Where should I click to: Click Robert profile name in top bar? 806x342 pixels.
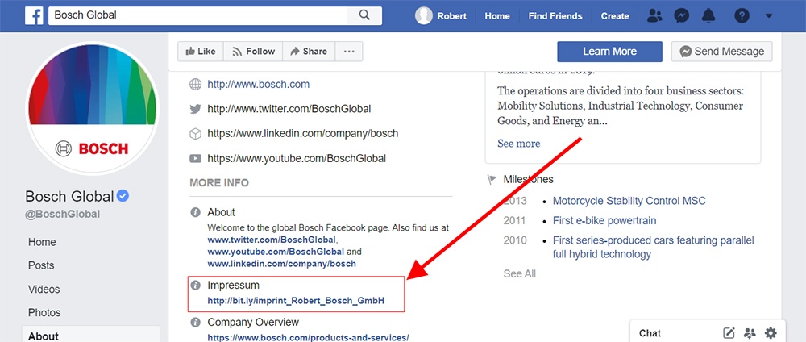452,16
